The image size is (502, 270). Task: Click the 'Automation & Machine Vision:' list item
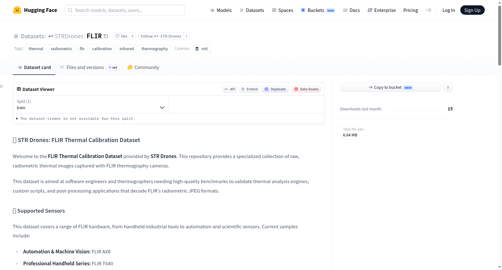pos(67,251)
